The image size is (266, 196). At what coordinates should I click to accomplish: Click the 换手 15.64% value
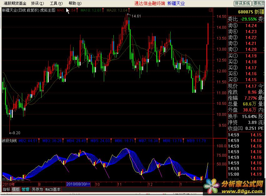click(x=249, y=116)
